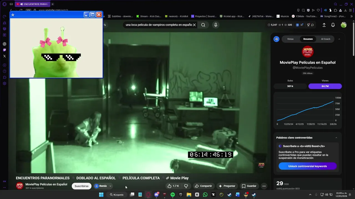This screenshot has height=199, width=355.
Task: Open the history clock icon in sidebar
Action: [x=4, y=71]
